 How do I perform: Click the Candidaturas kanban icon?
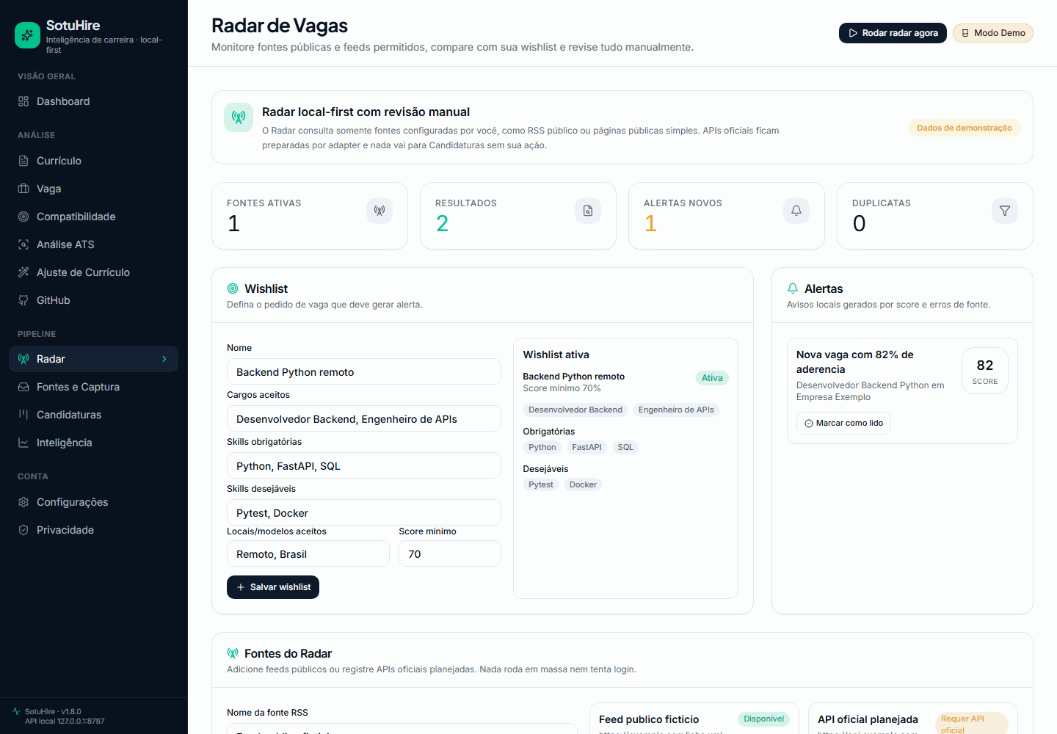pos(23,415)
